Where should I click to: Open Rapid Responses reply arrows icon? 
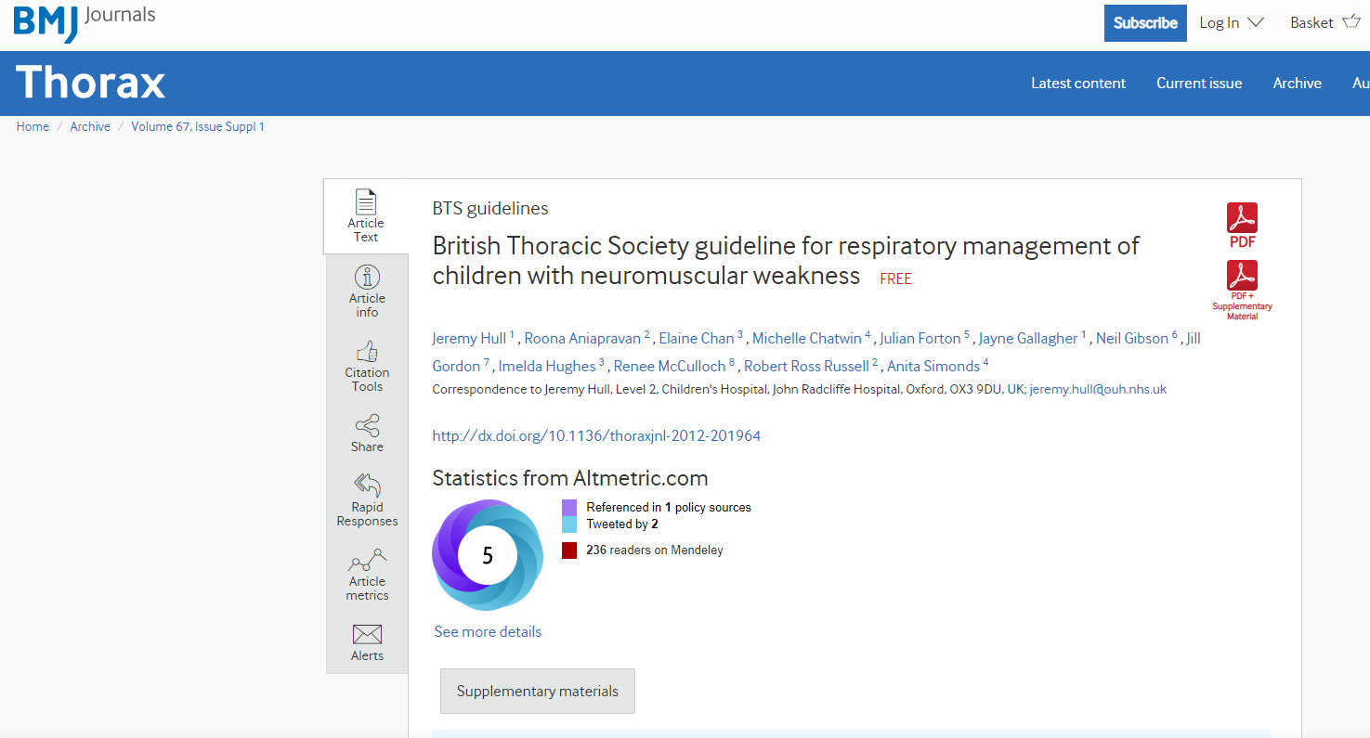367,486
